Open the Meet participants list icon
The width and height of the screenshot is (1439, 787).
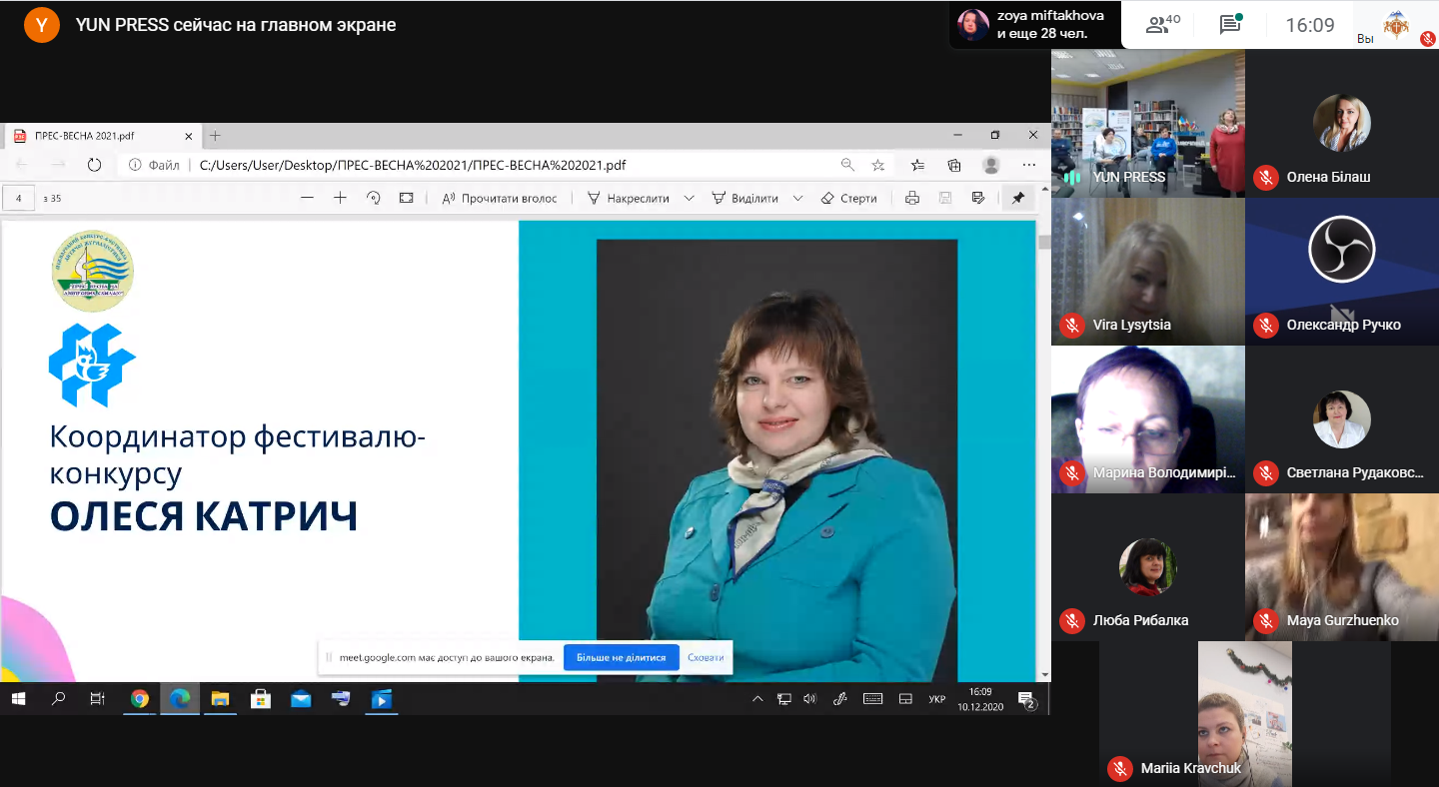[1162, 25]
